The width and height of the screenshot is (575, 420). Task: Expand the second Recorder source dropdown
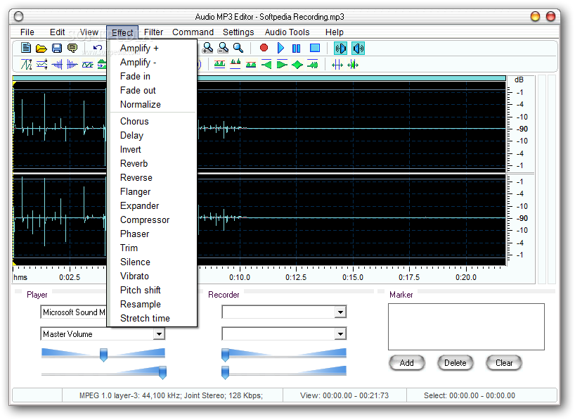340,334
